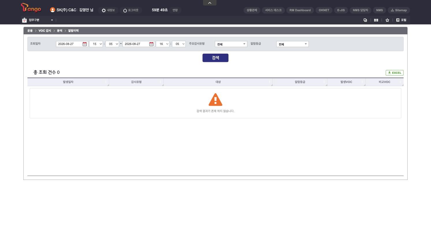Open the end minute dropdown
This screenshot has height=234, width=431.
179,44
